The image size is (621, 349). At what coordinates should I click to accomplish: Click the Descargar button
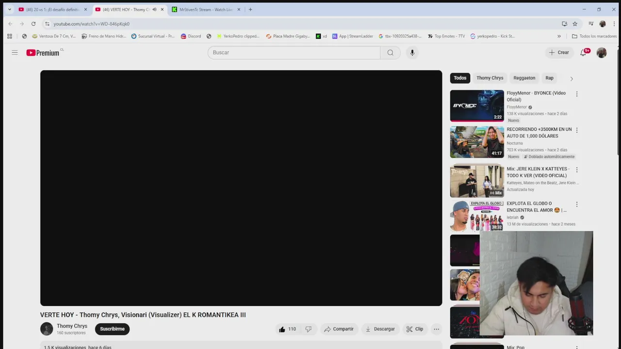coord(380,329)
